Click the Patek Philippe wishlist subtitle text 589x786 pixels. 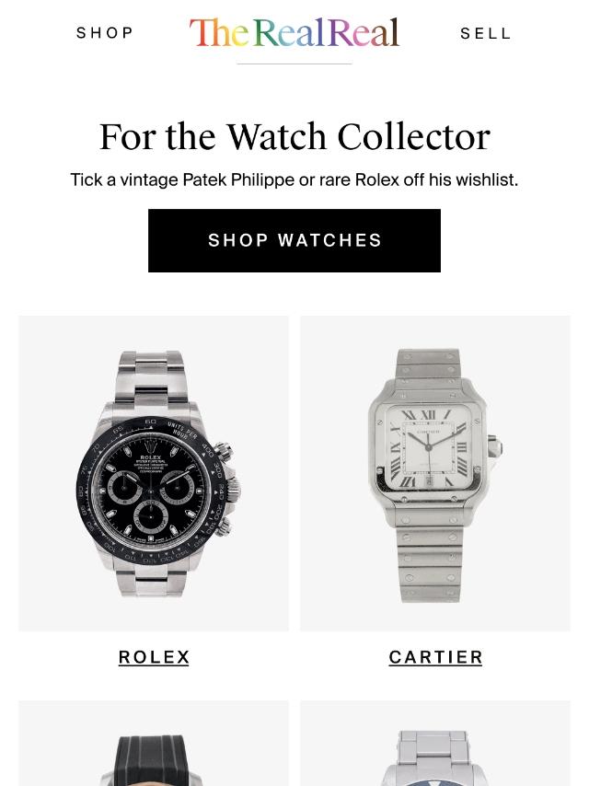(294, 179)
